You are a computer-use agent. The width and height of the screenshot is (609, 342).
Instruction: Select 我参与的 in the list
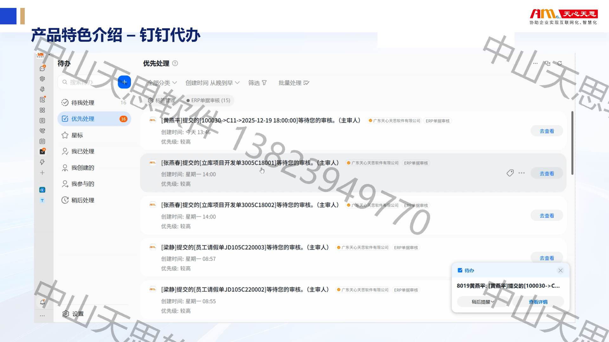(94, 184)
